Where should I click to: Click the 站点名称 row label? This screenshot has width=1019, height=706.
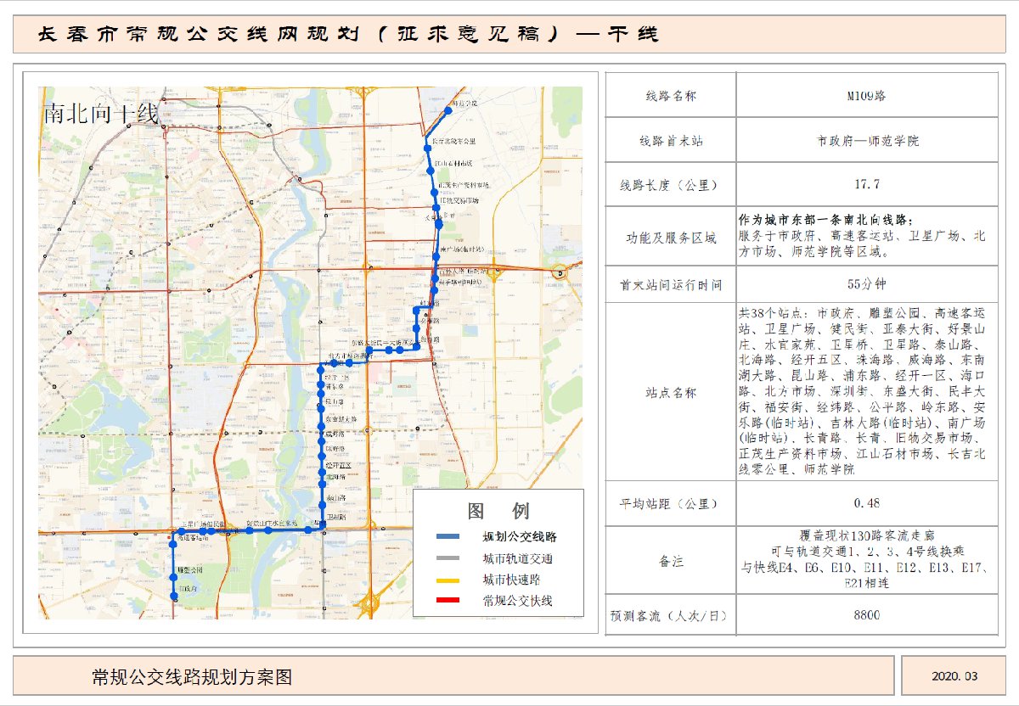coord(670,393)
